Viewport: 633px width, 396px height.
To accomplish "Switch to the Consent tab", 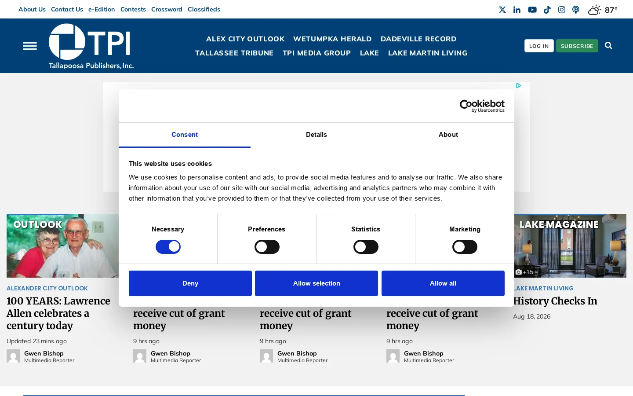I will coord(185,135).
